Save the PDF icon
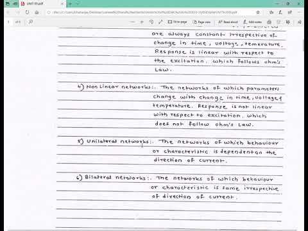 278,22
